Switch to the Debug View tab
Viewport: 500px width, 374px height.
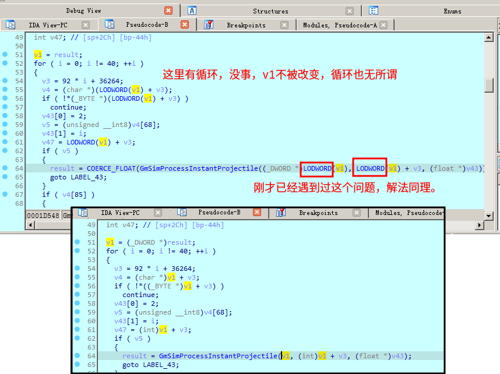[83, 11]
